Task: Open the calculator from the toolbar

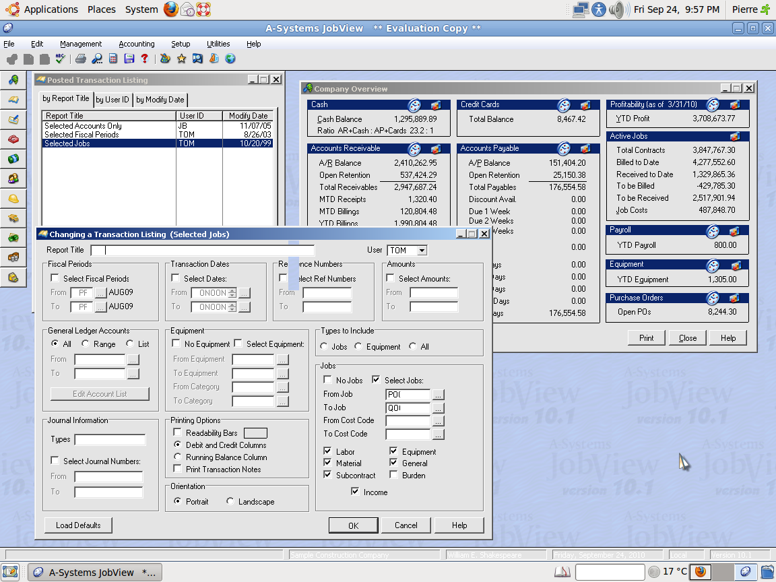Action: [113, 59]
